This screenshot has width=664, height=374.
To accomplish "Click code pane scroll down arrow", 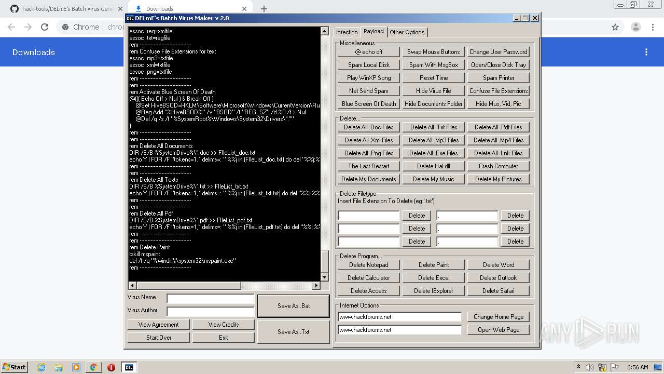I will (x=325, y=277).
